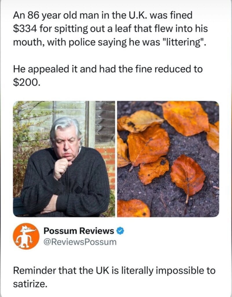This screenshot has width=232, height=297.
Task: View the photo of the gray-haired man
Action: tap(64, 159)
